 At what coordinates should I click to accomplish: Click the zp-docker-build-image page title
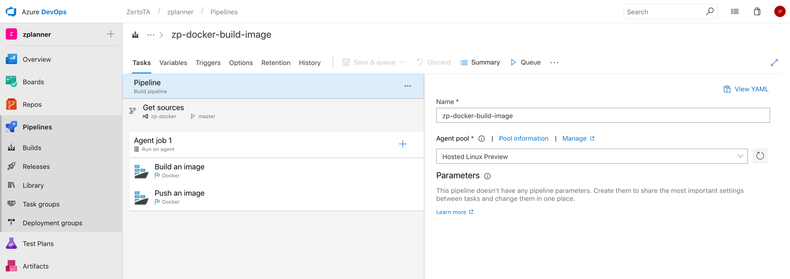click(221, 35)
